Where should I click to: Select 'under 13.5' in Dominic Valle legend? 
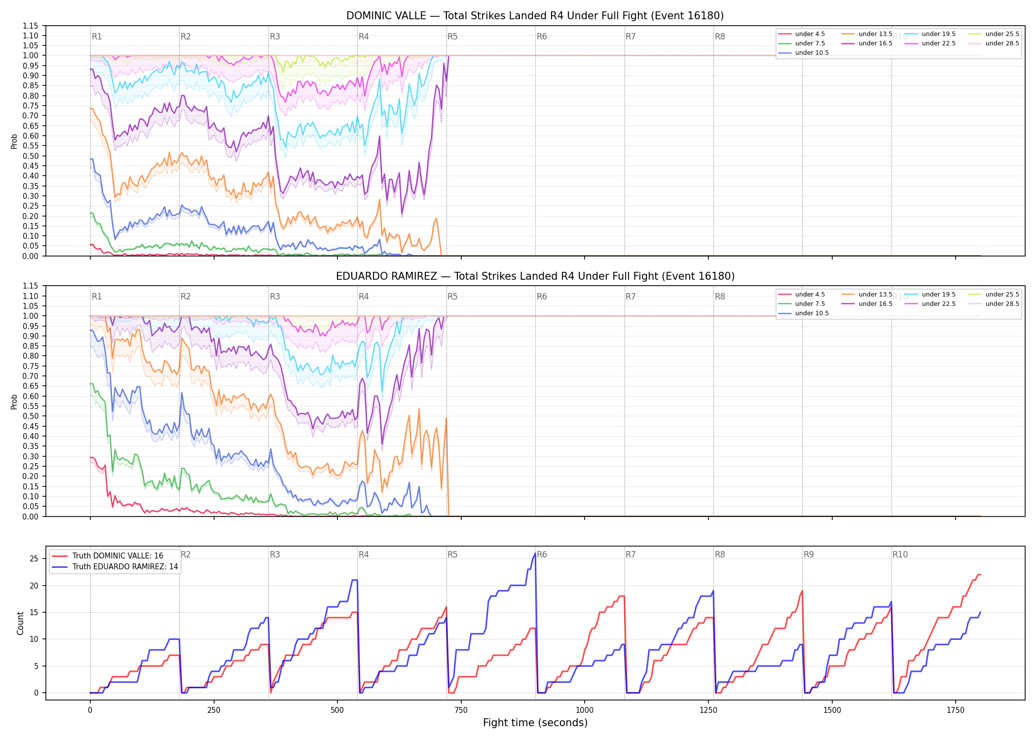(867, 34)
